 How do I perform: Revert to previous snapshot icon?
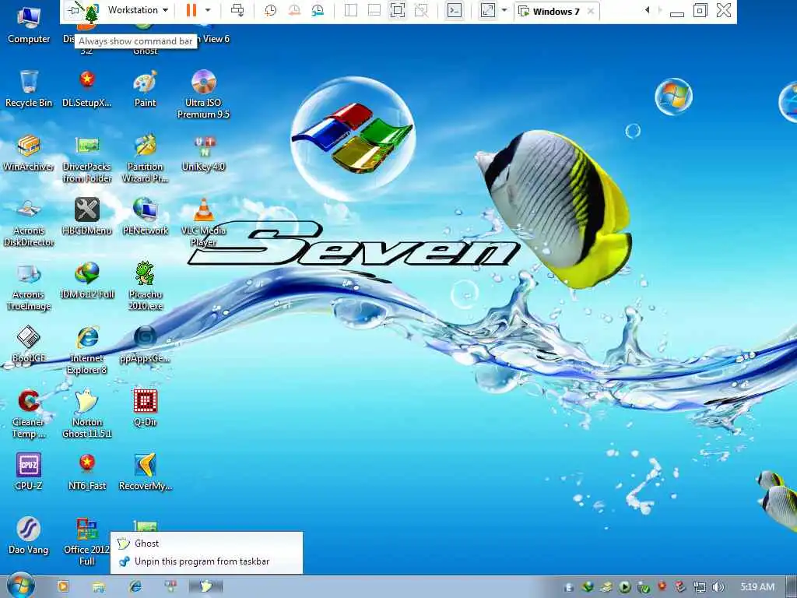coord(294,9)
